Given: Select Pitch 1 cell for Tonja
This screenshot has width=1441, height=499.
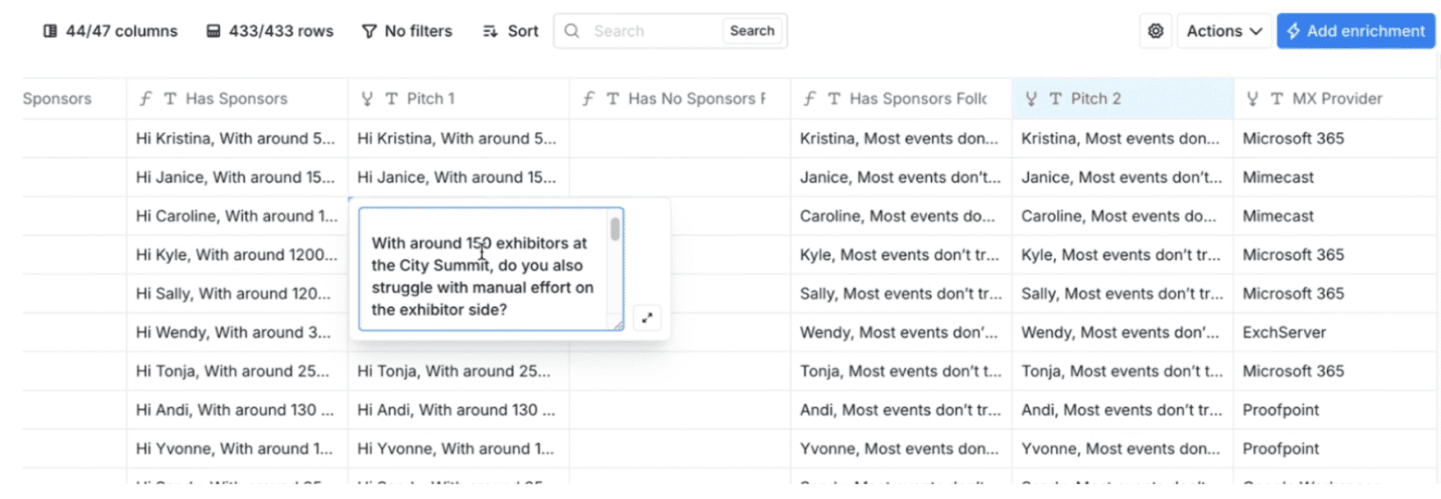Looking at the screenshot, I should pos(459,371).
